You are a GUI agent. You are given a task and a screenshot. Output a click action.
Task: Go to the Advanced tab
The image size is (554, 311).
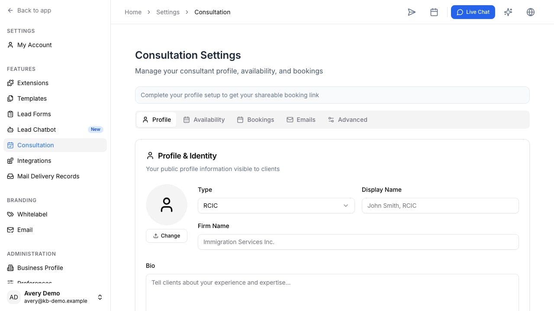348,120
